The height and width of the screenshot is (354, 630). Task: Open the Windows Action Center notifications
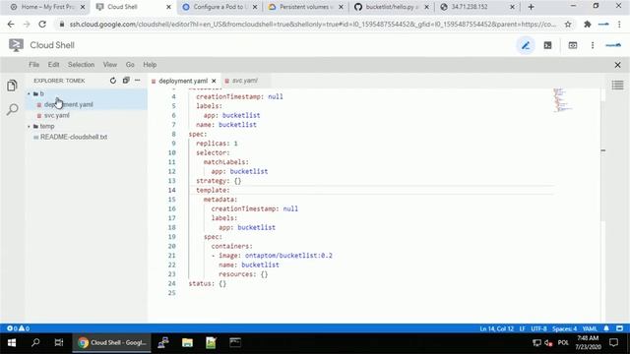pyautogui.click(x=613, y=342)
